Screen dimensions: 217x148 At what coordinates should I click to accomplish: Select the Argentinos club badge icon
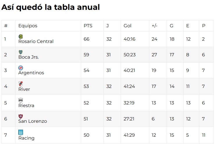coord(21,68)
